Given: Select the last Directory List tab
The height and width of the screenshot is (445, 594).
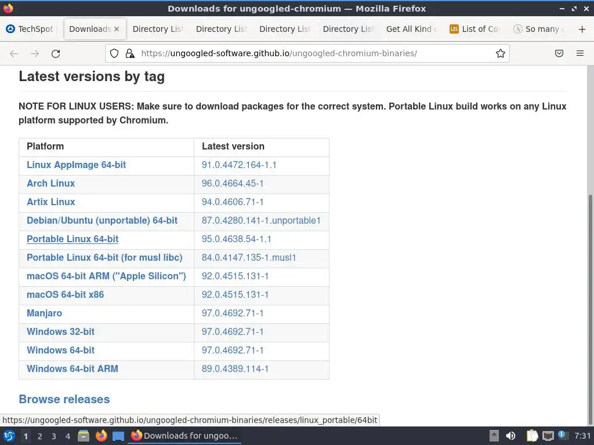Looking at the screenshot, I should click(348, 29).
